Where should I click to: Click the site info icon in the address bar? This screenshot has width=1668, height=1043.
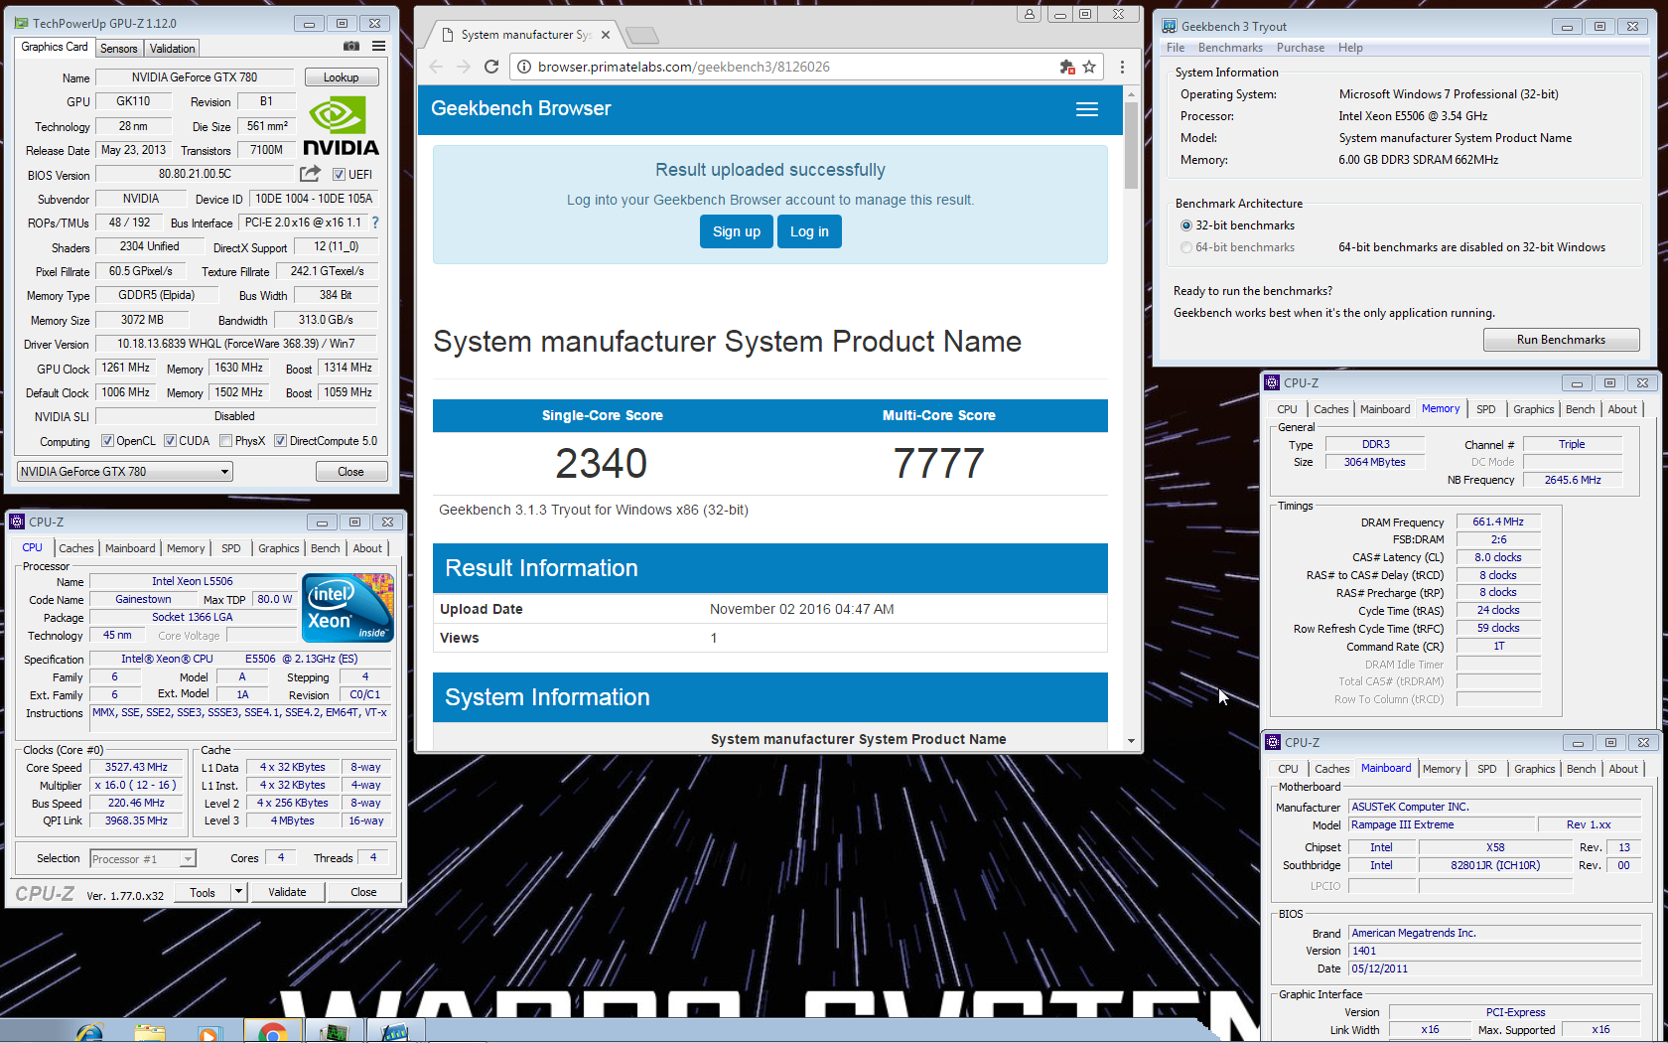(523, 67)
